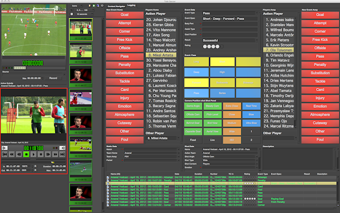Click the R button on the Out row
The image size is (340, 213).
click(35, 170)
